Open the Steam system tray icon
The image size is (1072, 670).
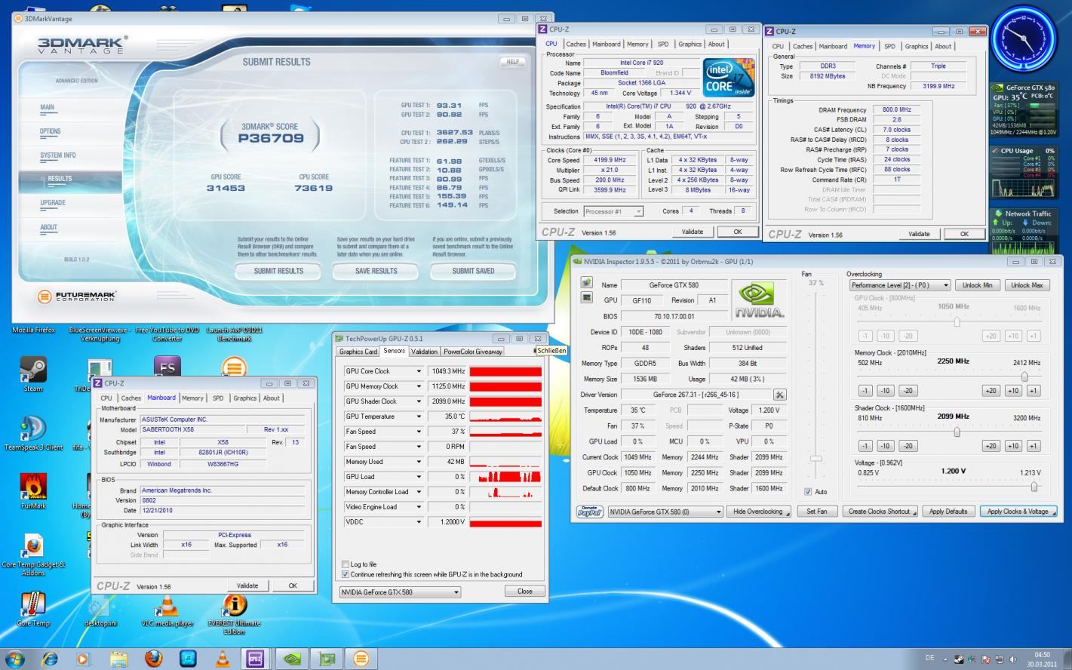(959, 659)
